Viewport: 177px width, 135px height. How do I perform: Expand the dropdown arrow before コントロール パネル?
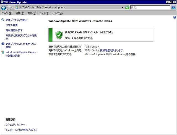pyautogui.click(x=20, y=7)
